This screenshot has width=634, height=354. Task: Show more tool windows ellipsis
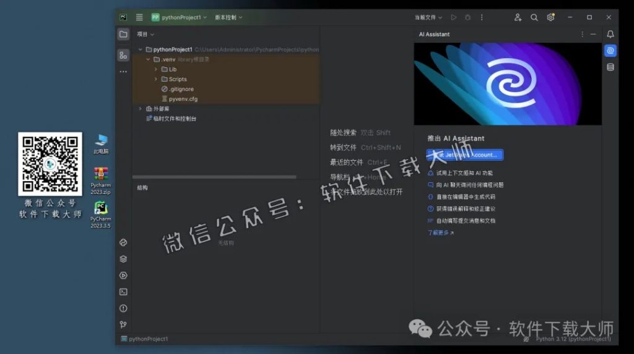(x=123, y=72)
